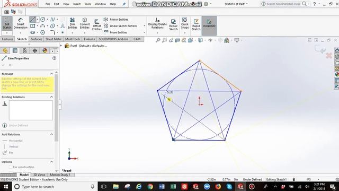Click the Repair Sketch tool
This screenshot has height=191, width=339.
(173, 24)
